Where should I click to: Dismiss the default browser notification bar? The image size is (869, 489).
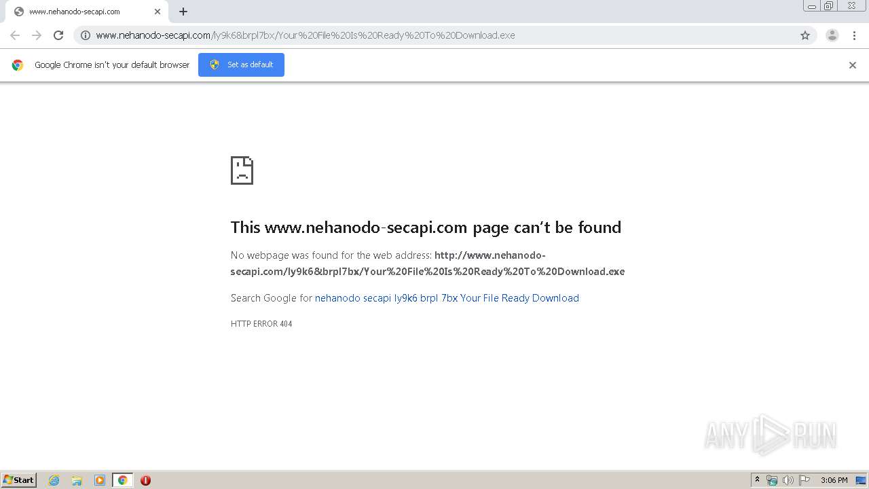(x=853, y=65)
